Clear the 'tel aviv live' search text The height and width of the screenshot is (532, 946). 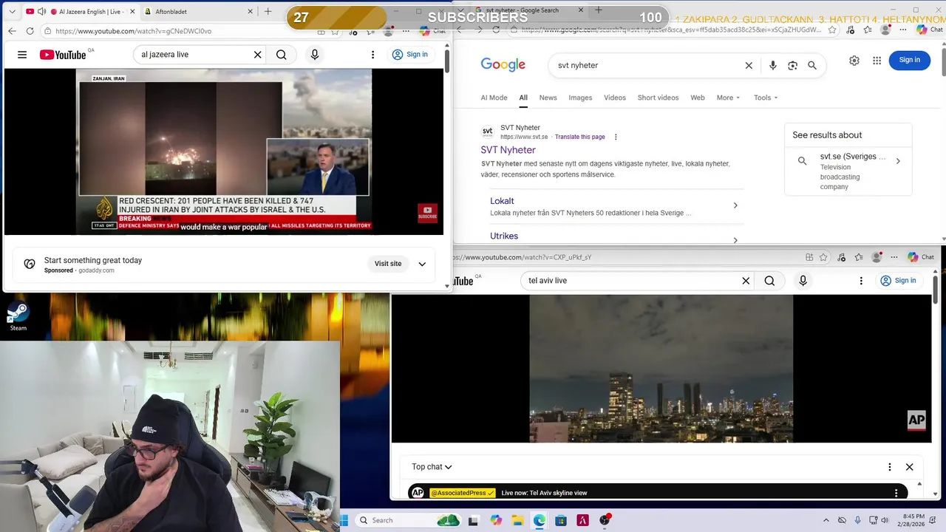[x=746, y=281]
